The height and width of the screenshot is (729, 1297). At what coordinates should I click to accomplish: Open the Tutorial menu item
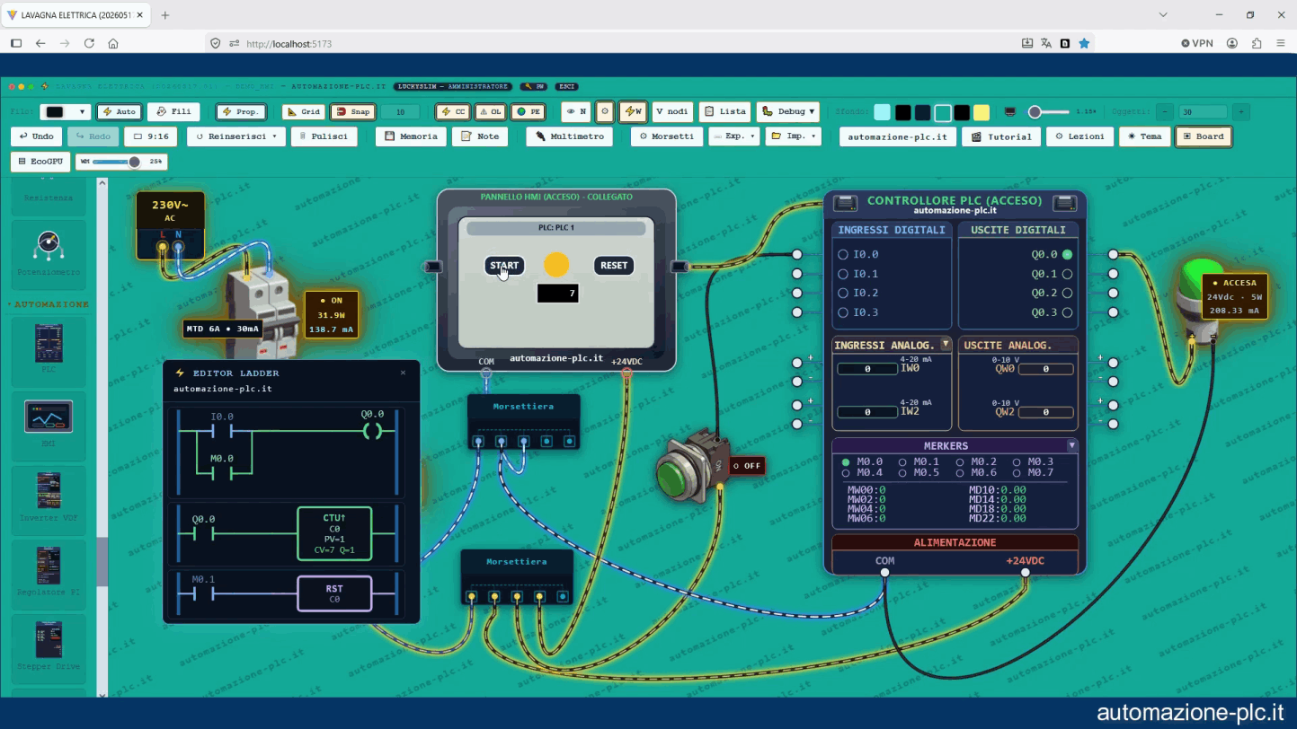[x=1002, y=136]
